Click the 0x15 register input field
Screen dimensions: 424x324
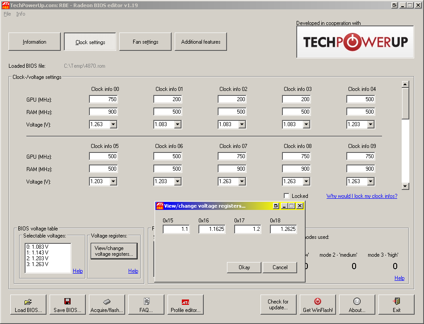(176, 229)
